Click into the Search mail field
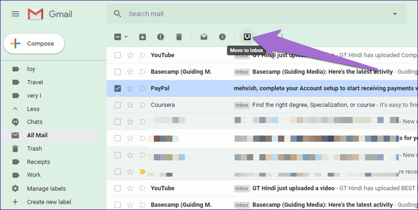This screenshot has width=418, height=210. click(x=257, y=14)
